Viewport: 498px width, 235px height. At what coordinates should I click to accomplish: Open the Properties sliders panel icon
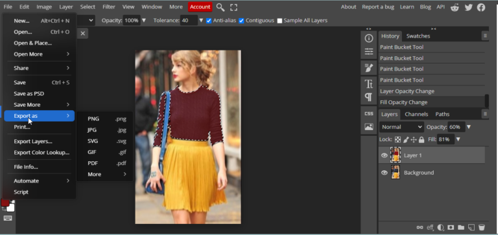click(x=369, y=52)
